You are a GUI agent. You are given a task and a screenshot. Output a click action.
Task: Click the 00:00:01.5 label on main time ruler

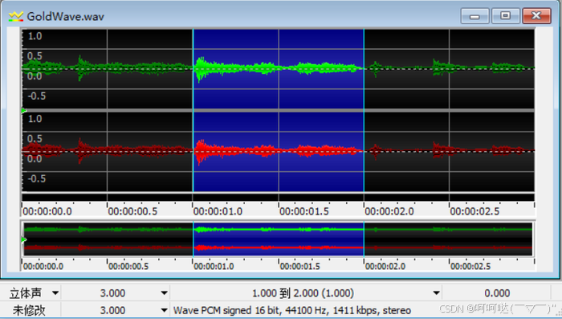(x=304, y=211)
